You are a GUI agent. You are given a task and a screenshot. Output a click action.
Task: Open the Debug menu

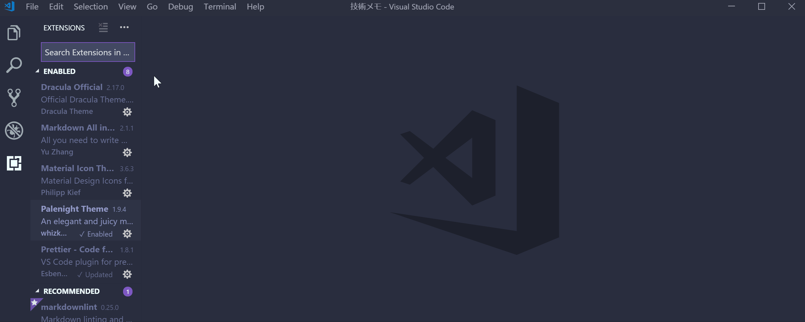(x=181, y=7)
